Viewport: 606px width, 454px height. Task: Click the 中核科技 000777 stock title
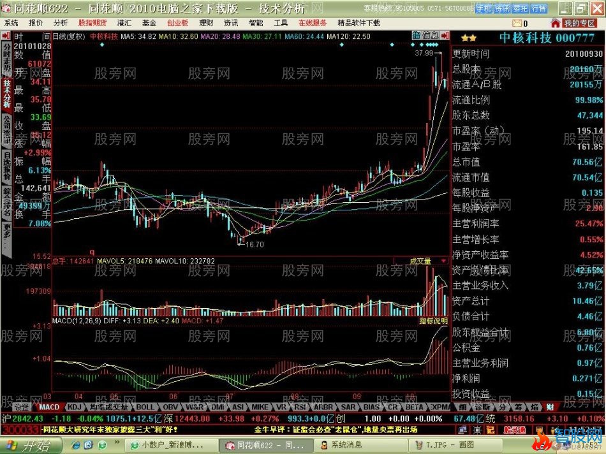tap(547, 38)
